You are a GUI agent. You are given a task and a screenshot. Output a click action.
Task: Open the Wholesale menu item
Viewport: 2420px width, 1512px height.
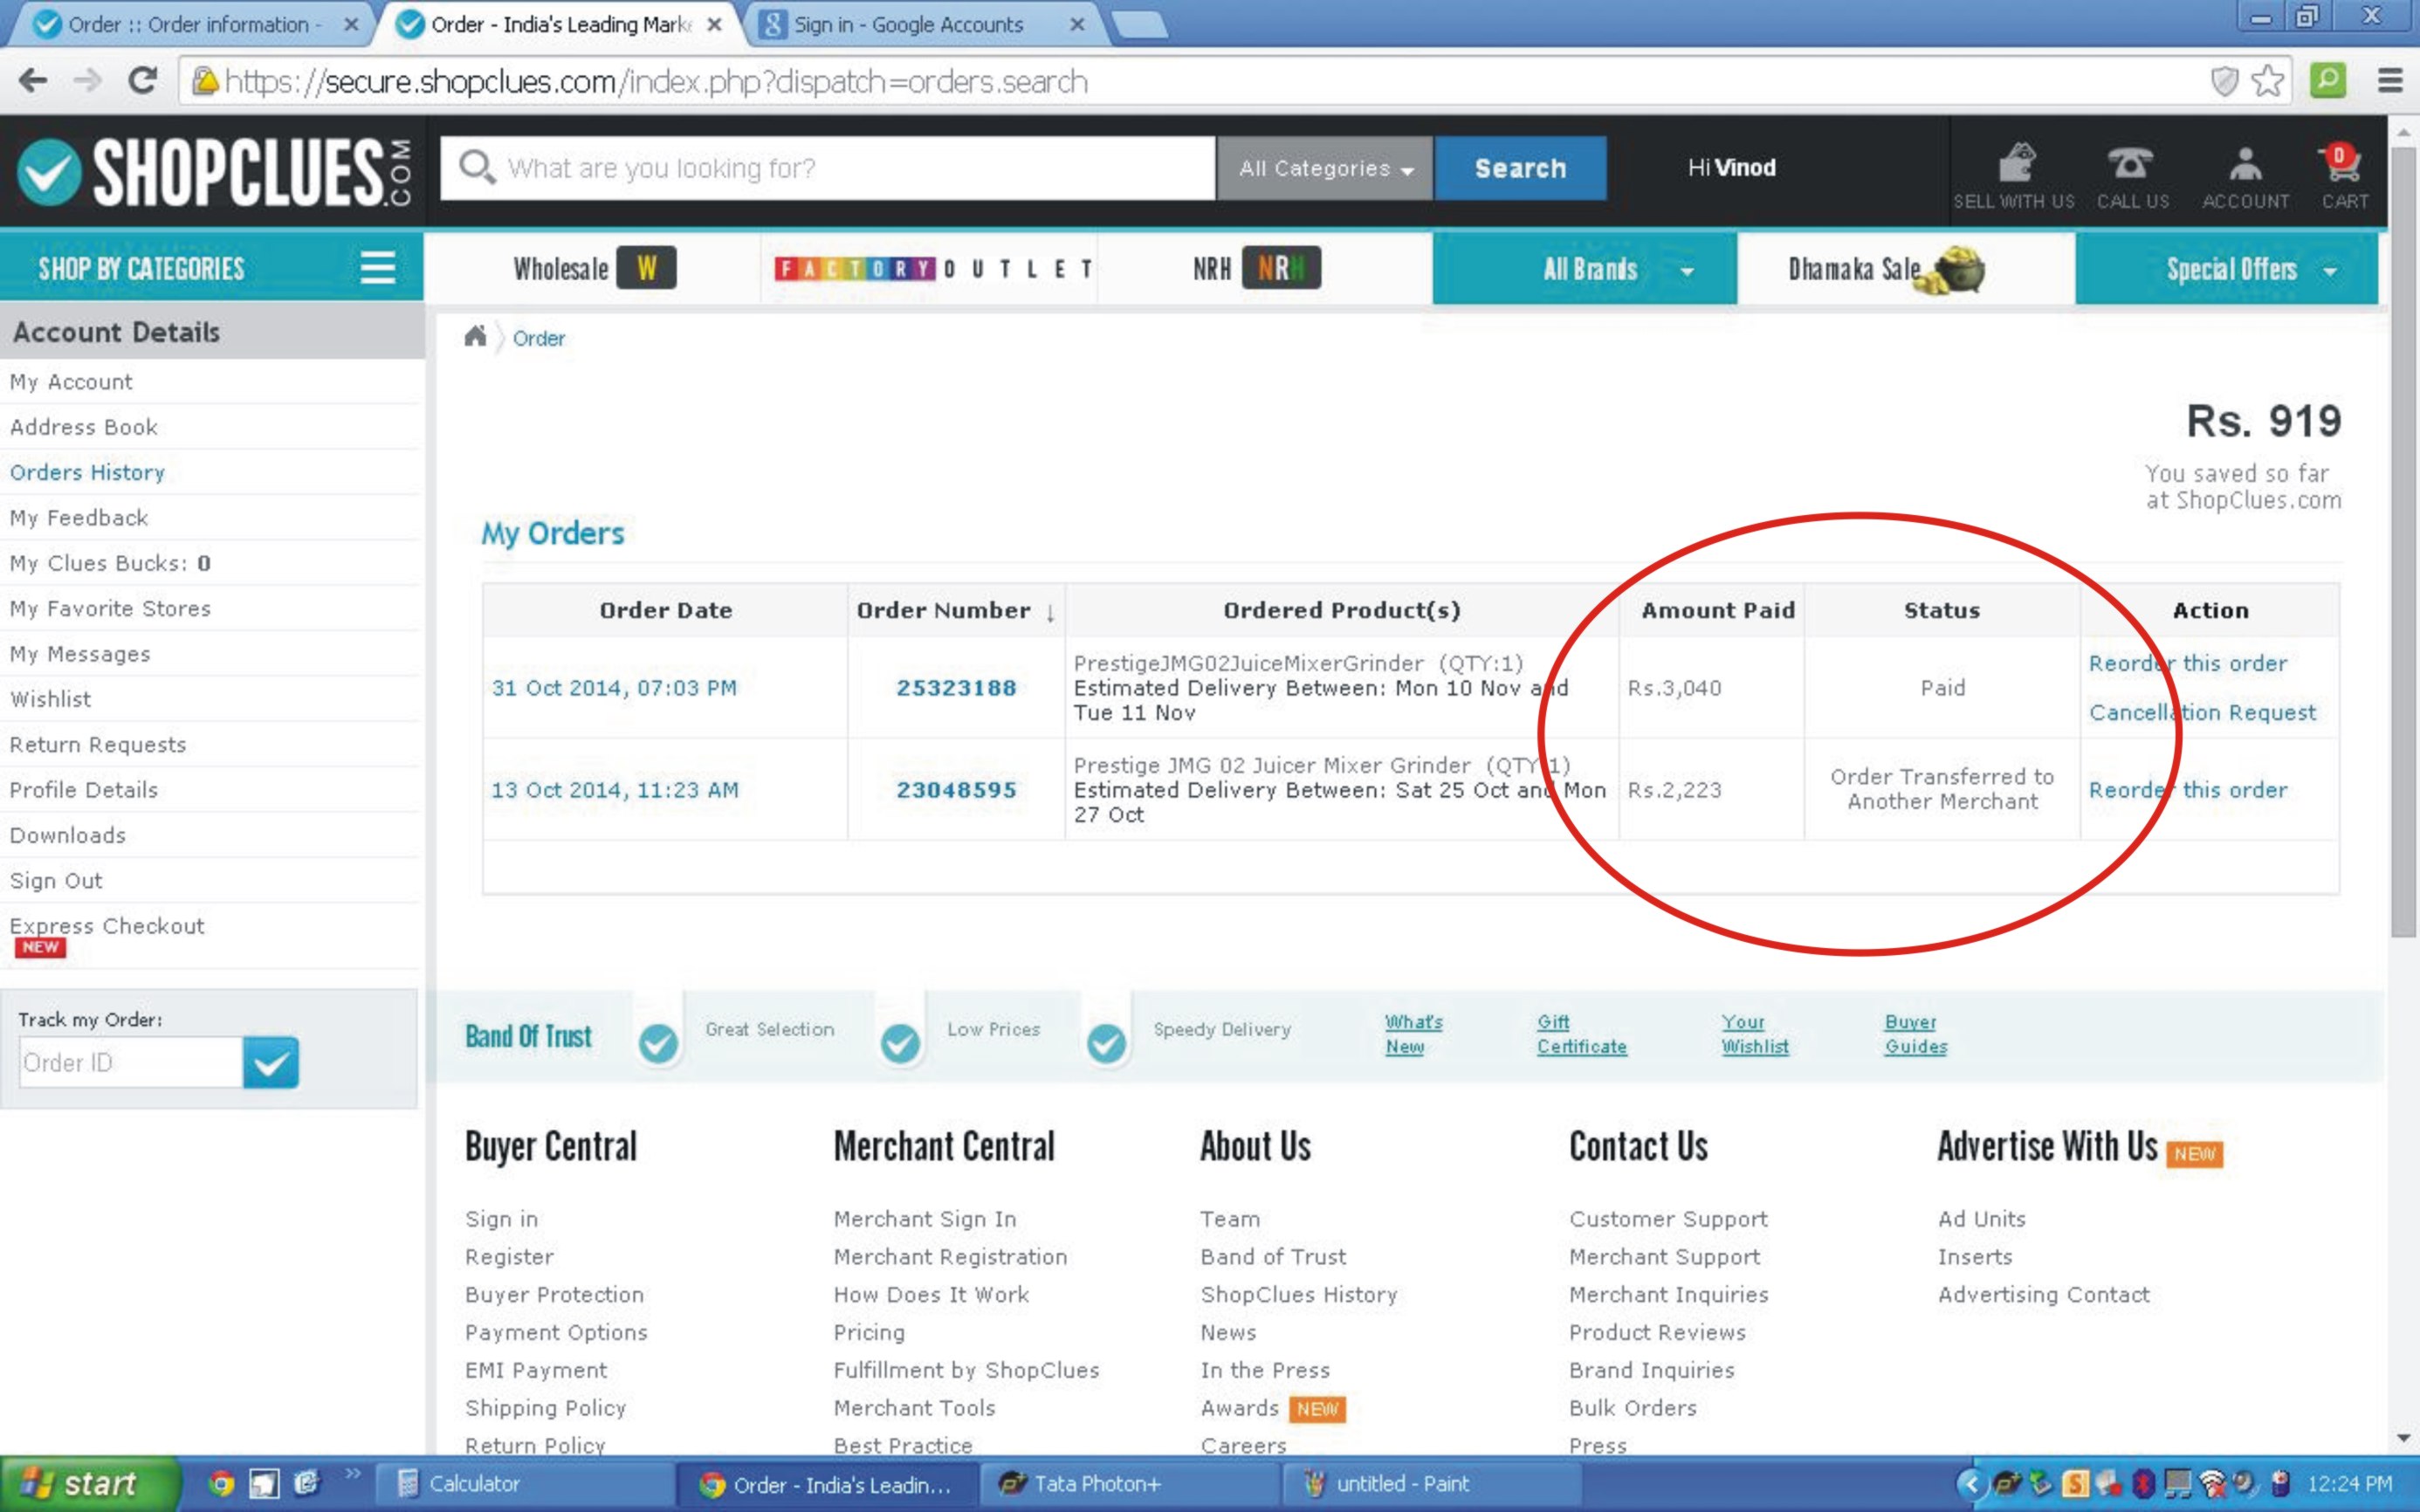click(x=594, y=268)
